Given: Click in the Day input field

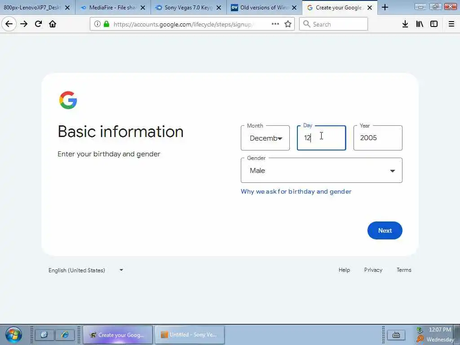Looking at the screenshot, I should coord(322,138).
